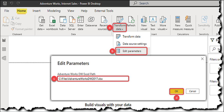Click the Undo arrow in title bar

coord(12,3)
